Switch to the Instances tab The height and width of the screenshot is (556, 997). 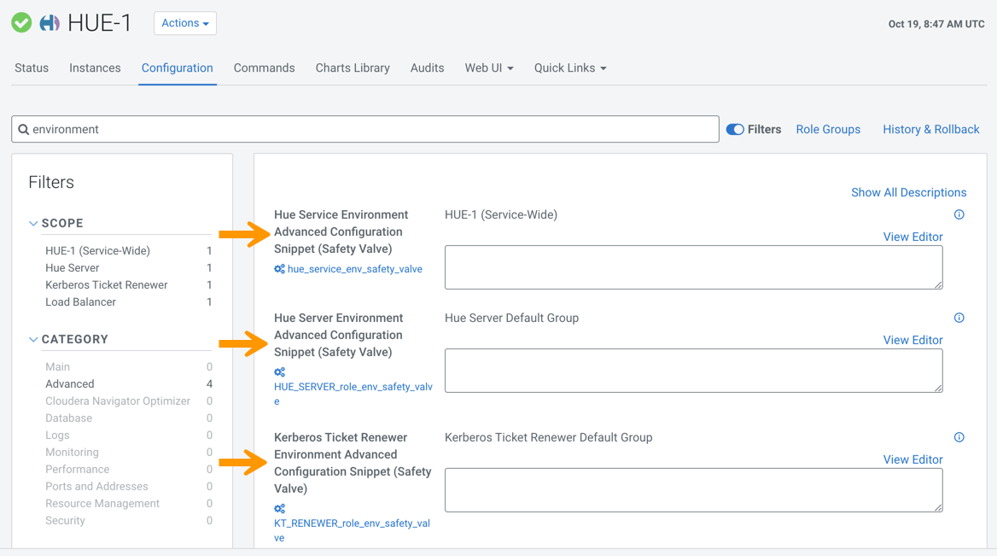(95, 68)
